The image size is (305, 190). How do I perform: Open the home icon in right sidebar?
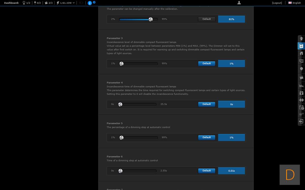pyautogui.click(x=301, y=53)
